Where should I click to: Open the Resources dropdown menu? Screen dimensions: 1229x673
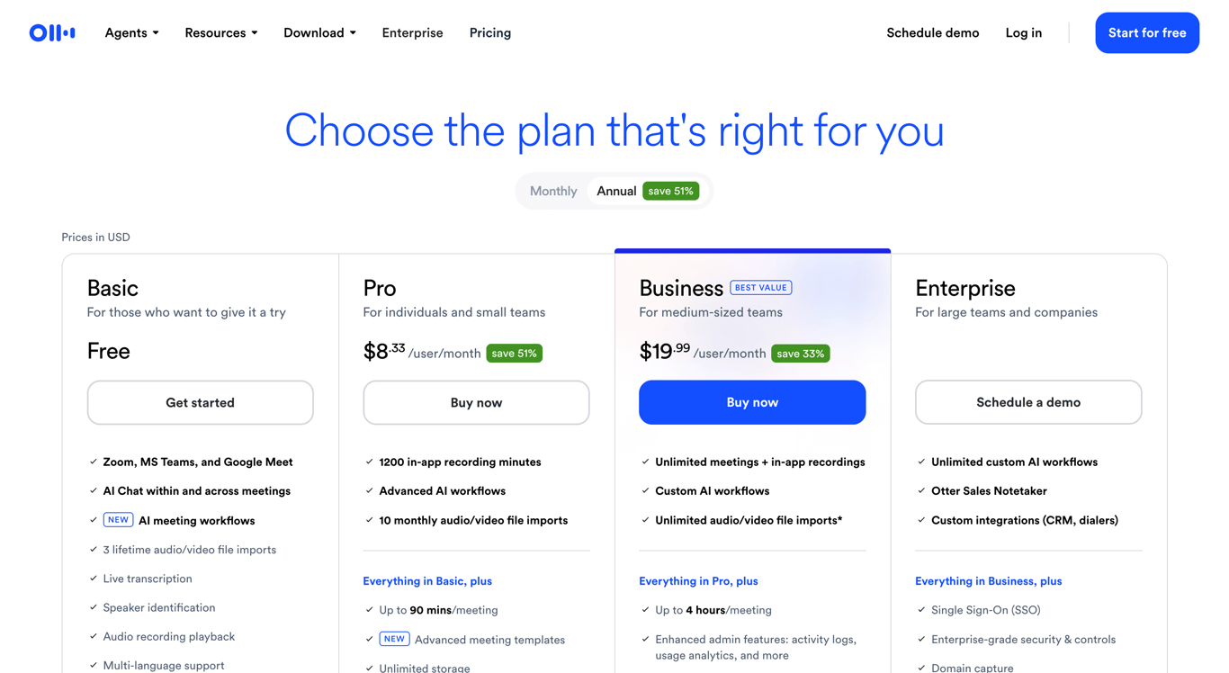click(220, 33)
